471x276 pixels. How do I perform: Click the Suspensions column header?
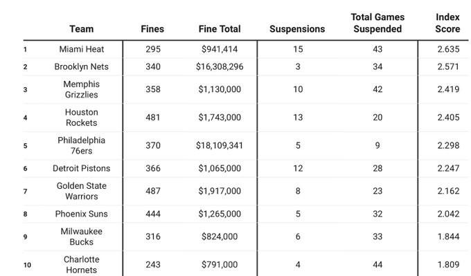[x=297, y=29]
